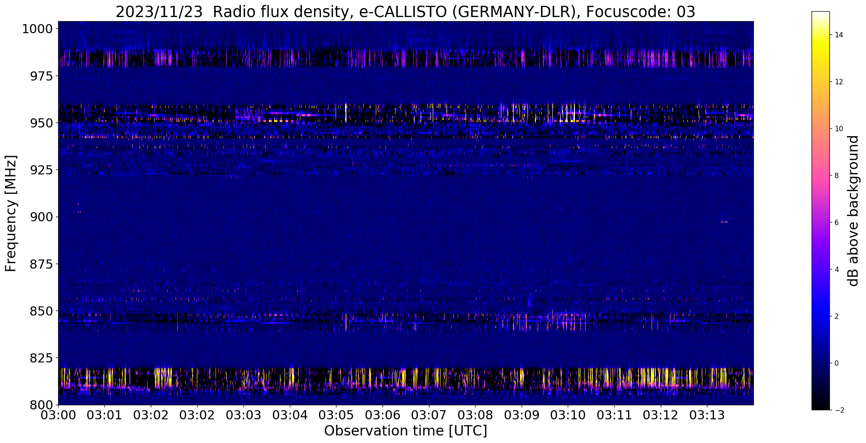This screenshot has height=443, width=866.
Task: Click the 'Observation time [UTC]' x-axis label
Action: [x=405, y=431]
